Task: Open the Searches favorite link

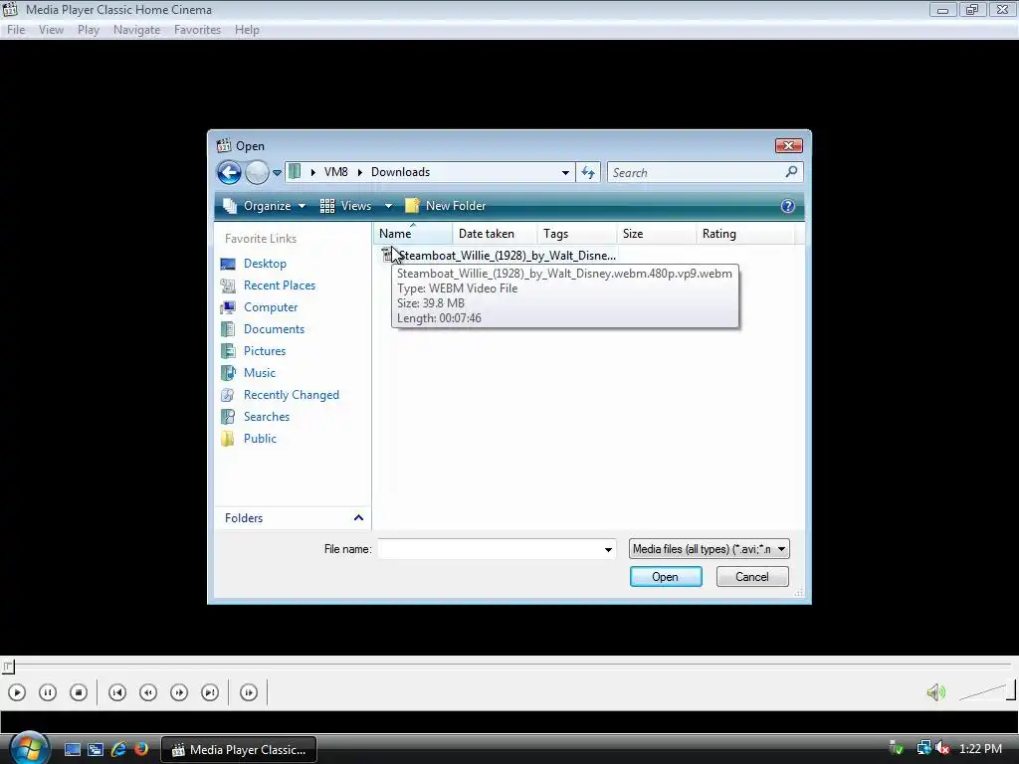Action: pyautogui.click(x=267, y=417)
